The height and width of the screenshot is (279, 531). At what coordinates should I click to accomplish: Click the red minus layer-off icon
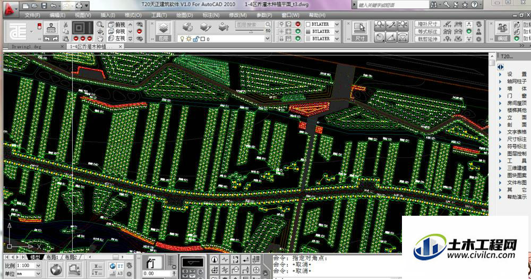coord(298,24)
